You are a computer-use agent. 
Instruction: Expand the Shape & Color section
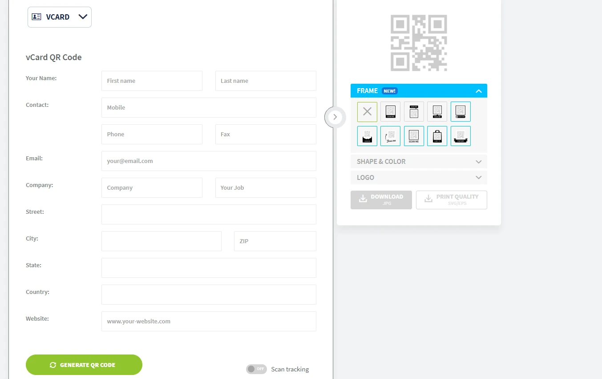coord(419,162)
